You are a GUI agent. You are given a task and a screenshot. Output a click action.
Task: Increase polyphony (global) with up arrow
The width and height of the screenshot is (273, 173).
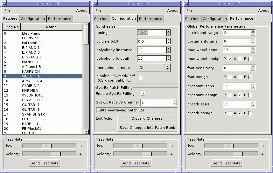168,57
